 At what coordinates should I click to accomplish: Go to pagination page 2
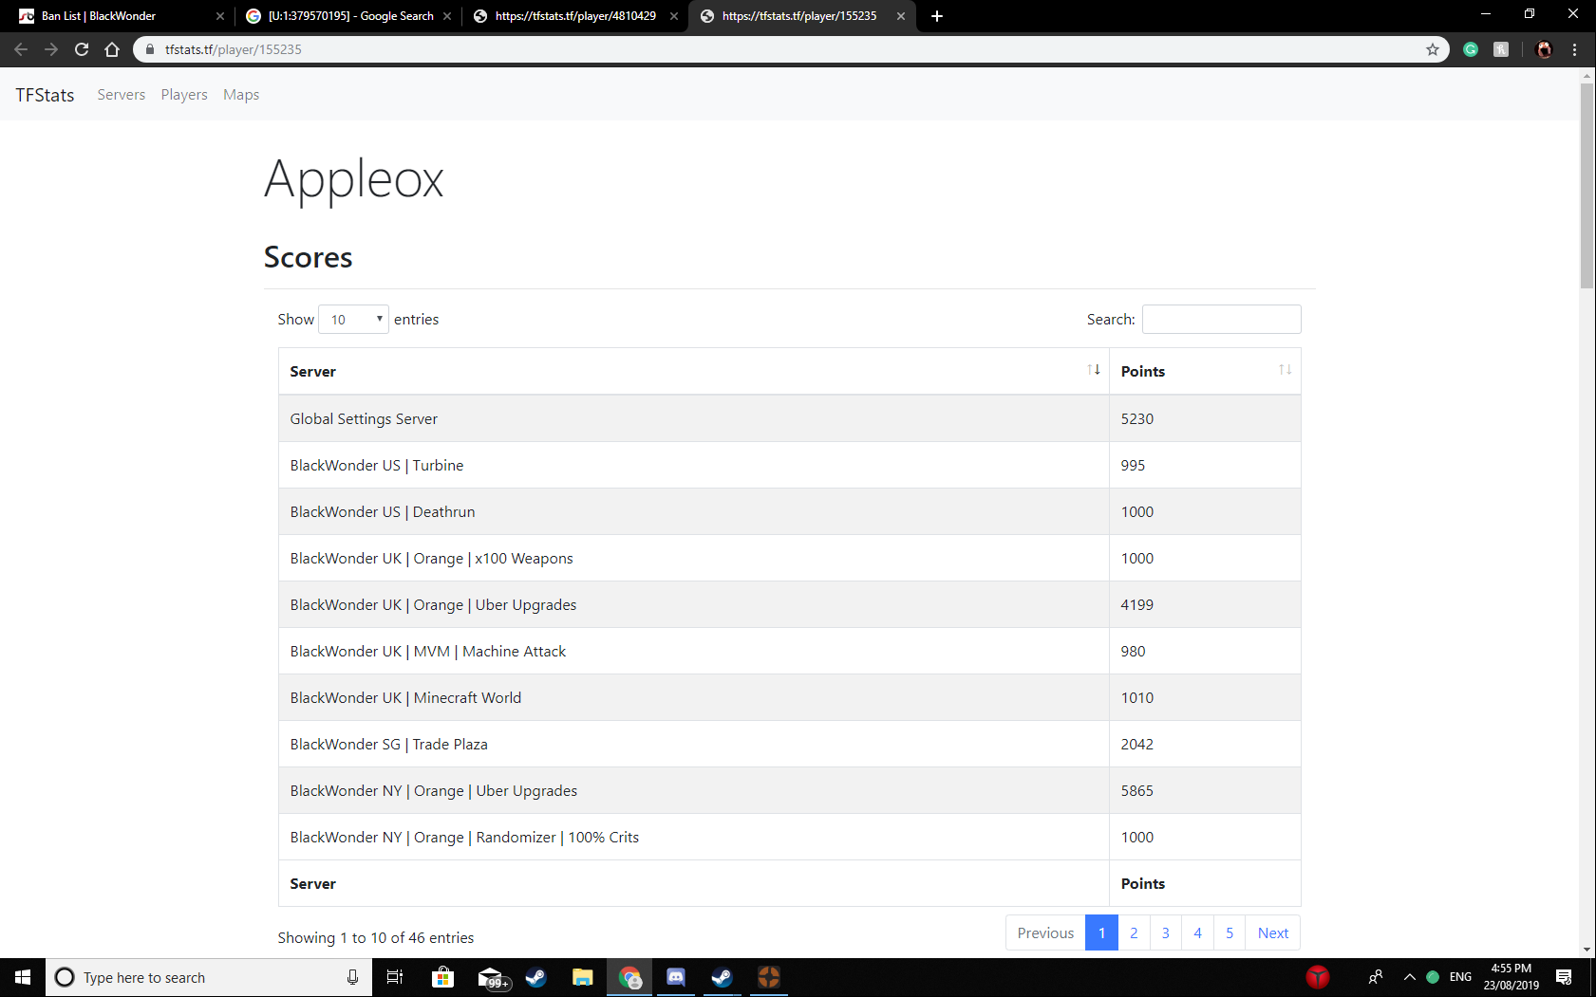pyautogui.click(x=1134, y=932)
